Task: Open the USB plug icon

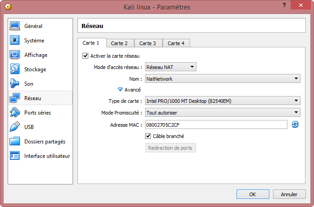Action: coord(14,127)
